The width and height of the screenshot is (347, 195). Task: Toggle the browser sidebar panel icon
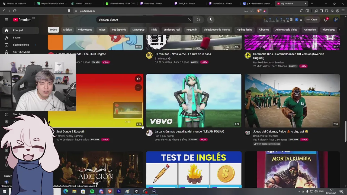click(321, 11)
